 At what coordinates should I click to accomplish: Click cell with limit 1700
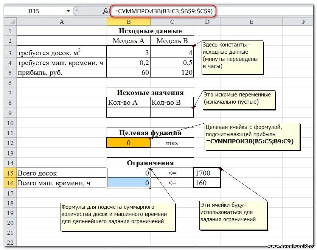207,173
